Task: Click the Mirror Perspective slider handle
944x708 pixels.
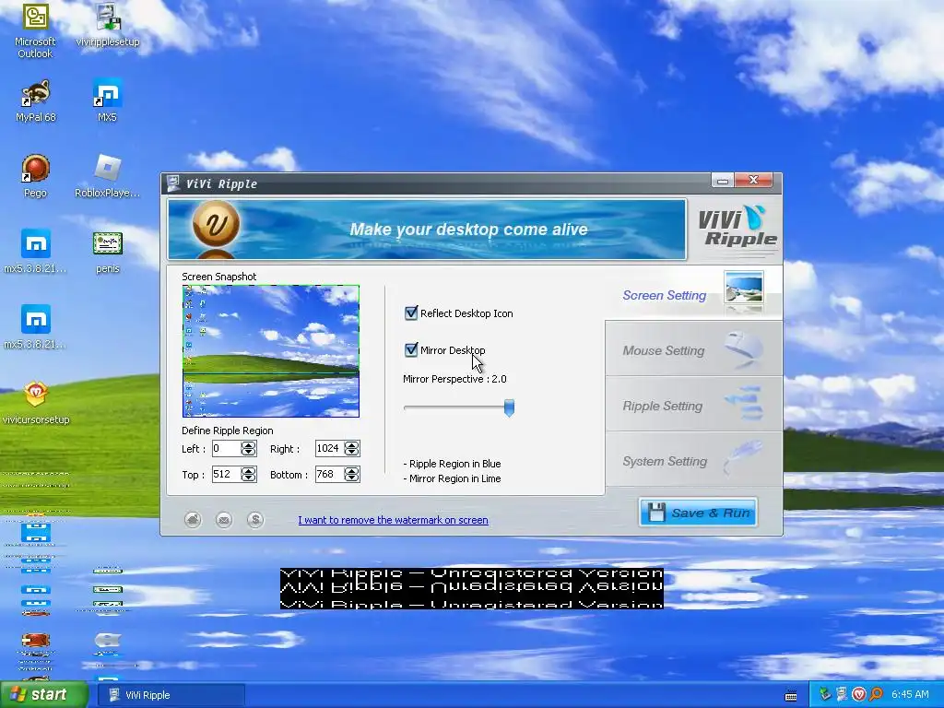Action: [x=509, y=407]
